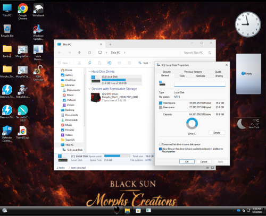Image resolution: width=266 pixels, height=216 pixels.
Task: Open the Sort dropdown menu
Action: pos(145,63)
